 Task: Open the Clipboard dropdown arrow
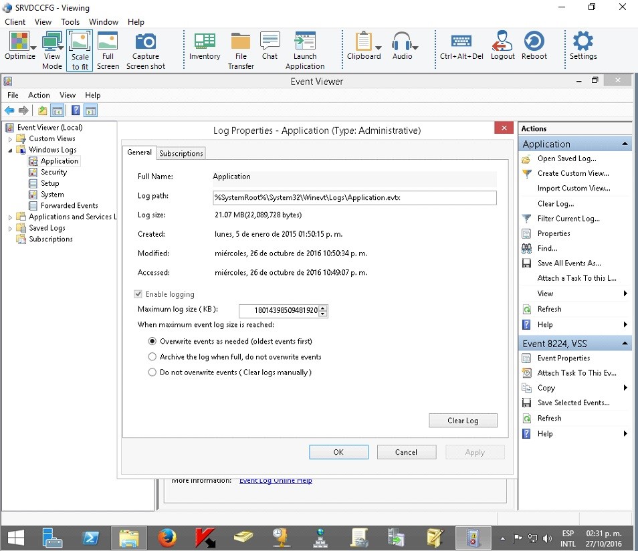tap(379, 47)
